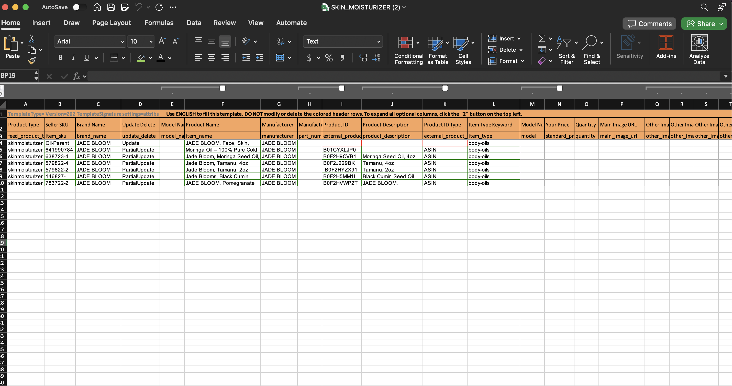Open Add-ins
This screenshot has width=732, height=386.
(666, 47)
